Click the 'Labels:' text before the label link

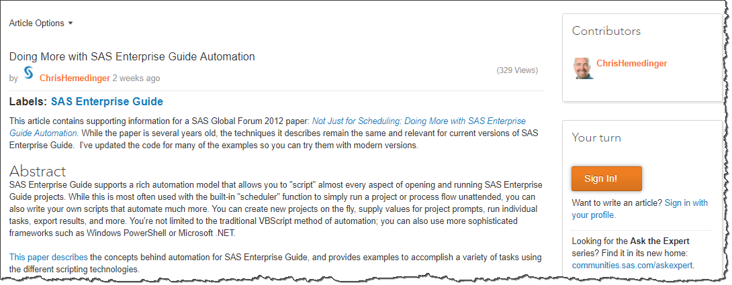tap(28, 102)
